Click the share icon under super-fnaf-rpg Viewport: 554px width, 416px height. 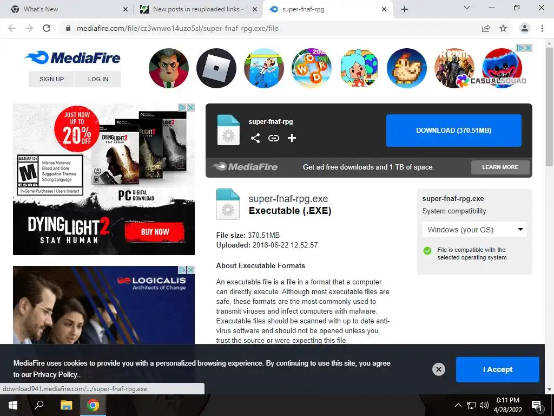point(255,138)
